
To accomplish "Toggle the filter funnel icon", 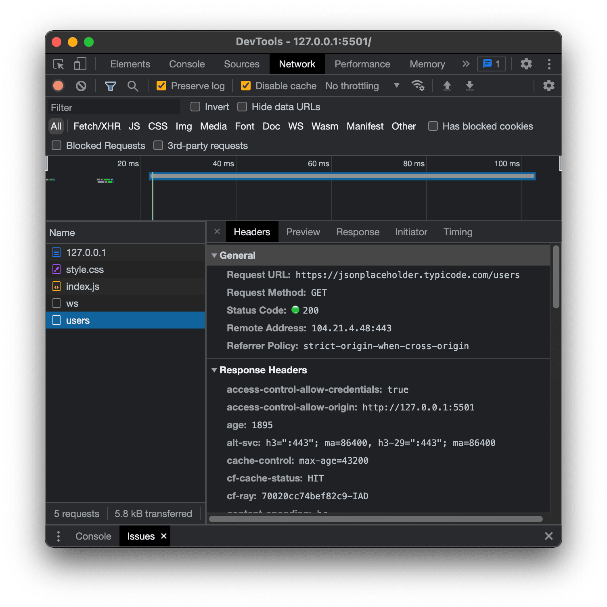I will coord(110,86).
